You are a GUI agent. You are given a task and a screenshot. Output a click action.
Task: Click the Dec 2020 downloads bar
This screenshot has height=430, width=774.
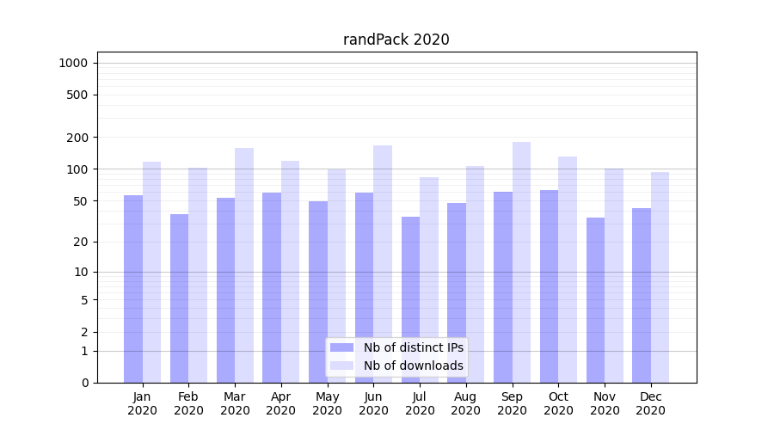click(x=660, y=277)
